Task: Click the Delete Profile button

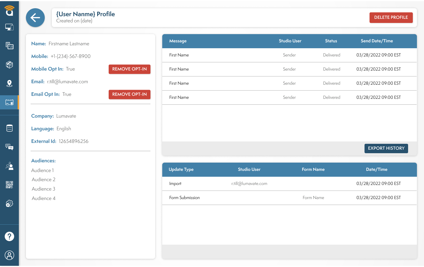Action: point(391,17)
